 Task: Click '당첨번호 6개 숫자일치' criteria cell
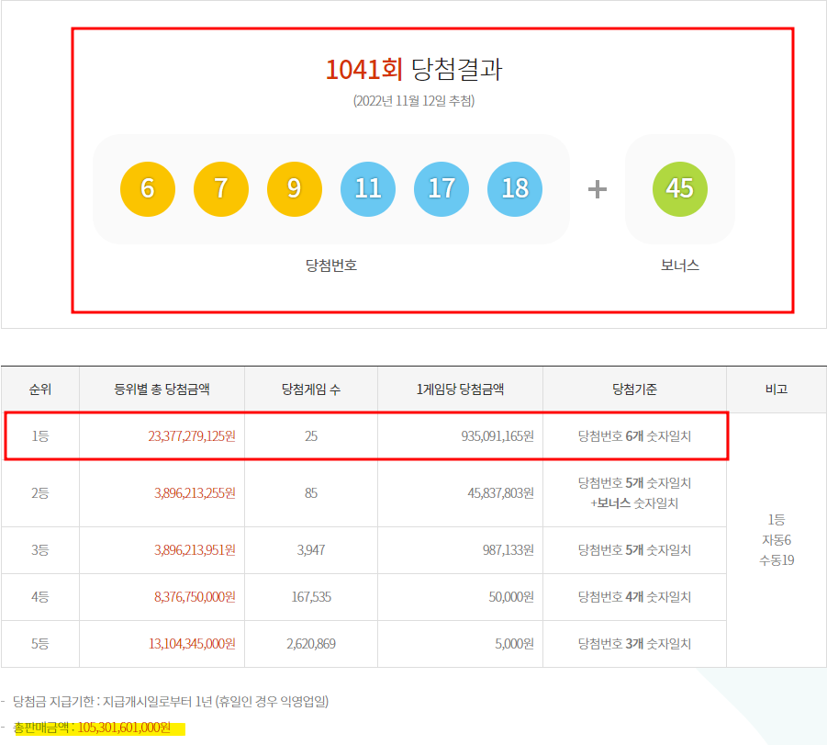coord(634,436)
